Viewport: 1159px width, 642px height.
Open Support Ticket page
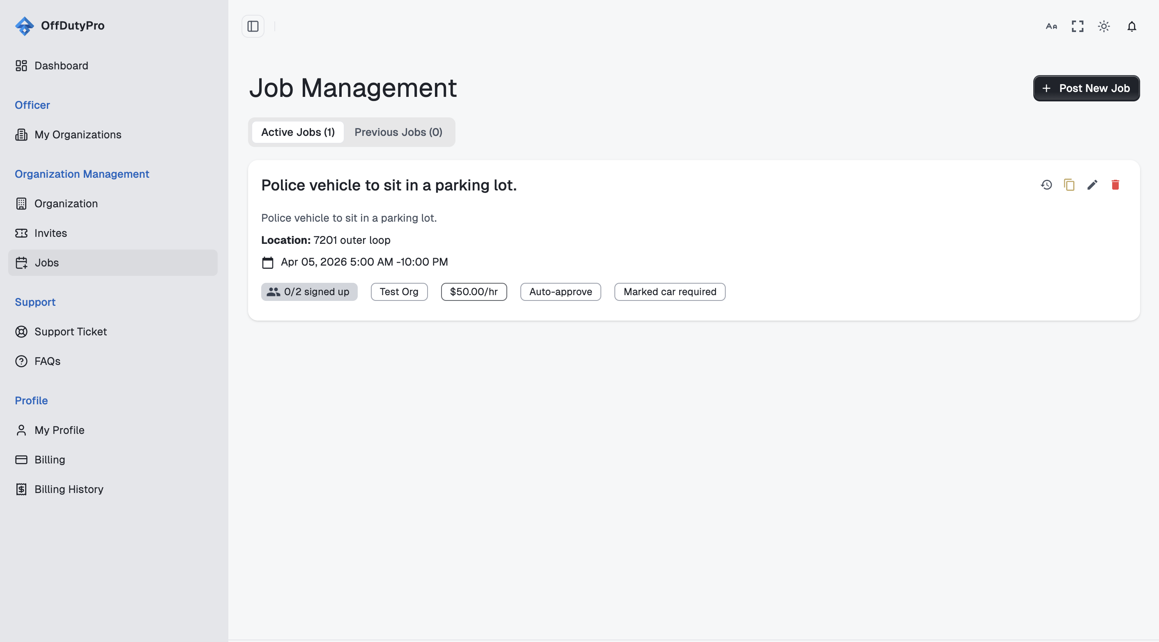point(113,331)
